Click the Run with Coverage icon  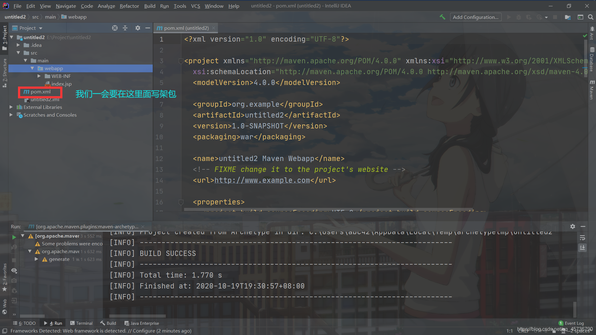click(x=529, y=17)
